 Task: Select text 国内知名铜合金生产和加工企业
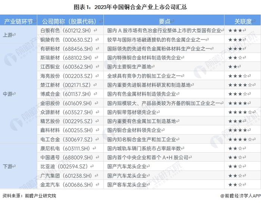point(142,139)
